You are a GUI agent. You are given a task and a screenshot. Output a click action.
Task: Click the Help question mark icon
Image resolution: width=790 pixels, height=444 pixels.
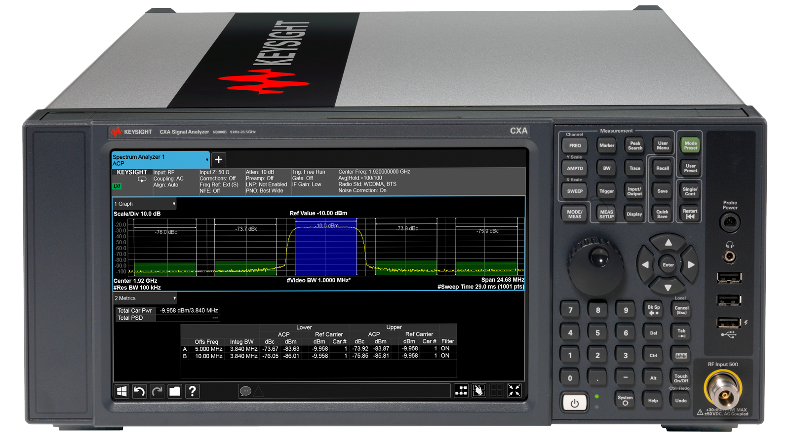pyautogui.click(x=192, y=391)
